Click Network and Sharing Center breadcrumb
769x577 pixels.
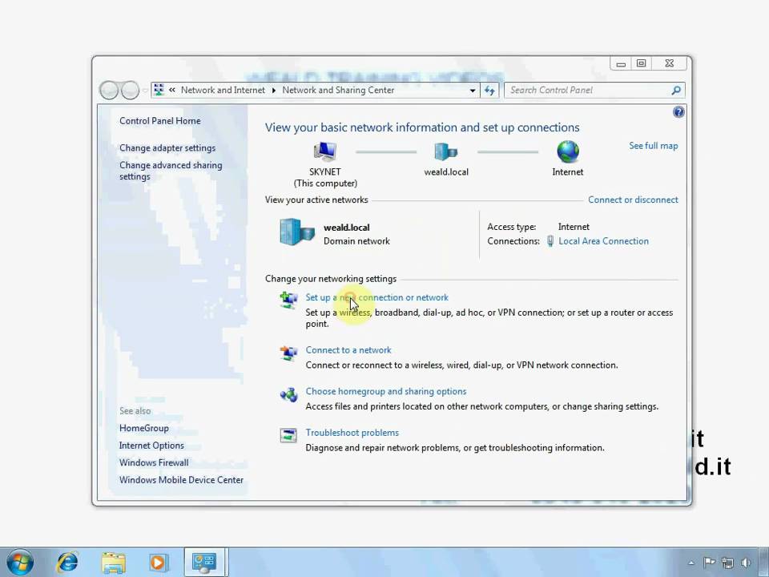coord(338,90)
